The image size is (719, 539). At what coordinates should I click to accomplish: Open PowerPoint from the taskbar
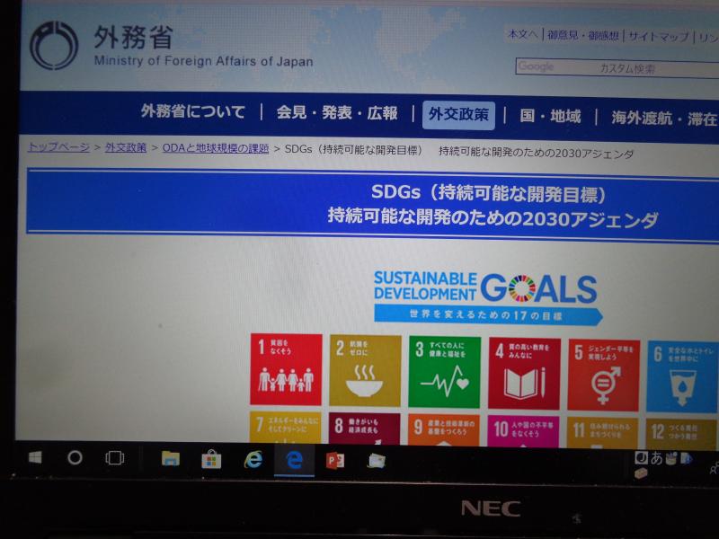(335, 461)
